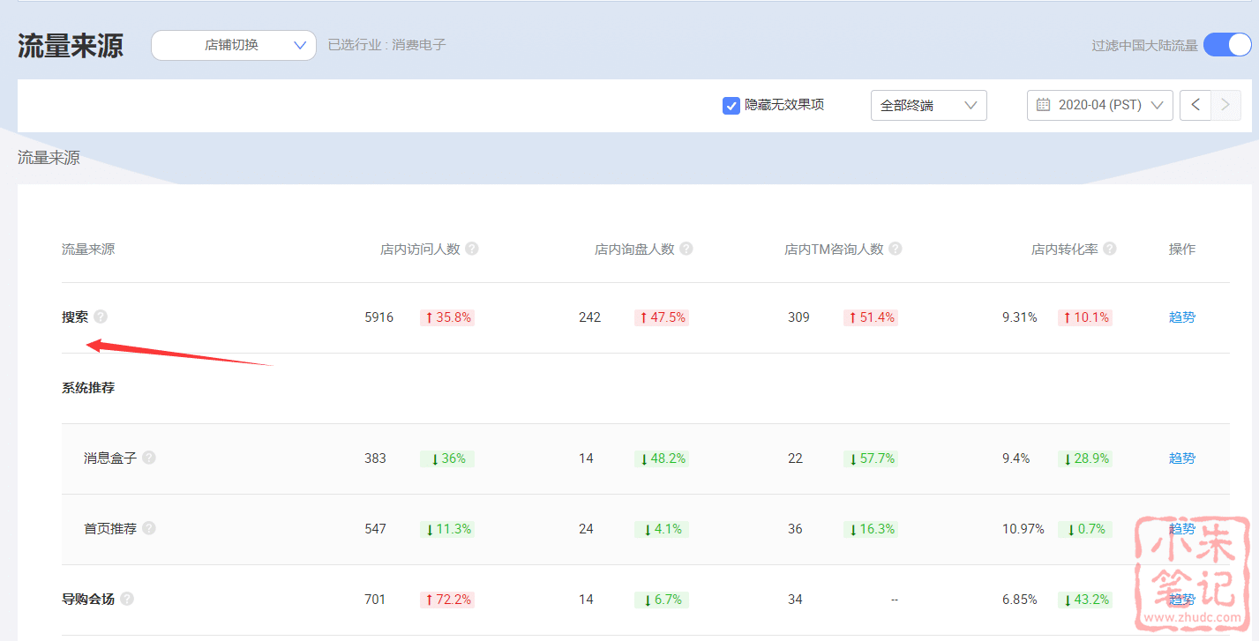The height and width of the screenshot is (641, 1259).
Task: Click help icon next to 店内访问人数
Action: click(x=472, y=249)
